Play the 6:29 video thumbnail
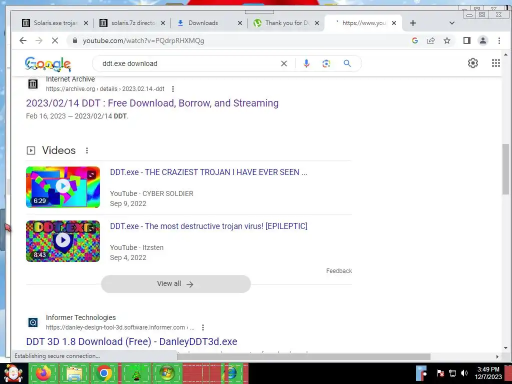 tap(63, 187)
